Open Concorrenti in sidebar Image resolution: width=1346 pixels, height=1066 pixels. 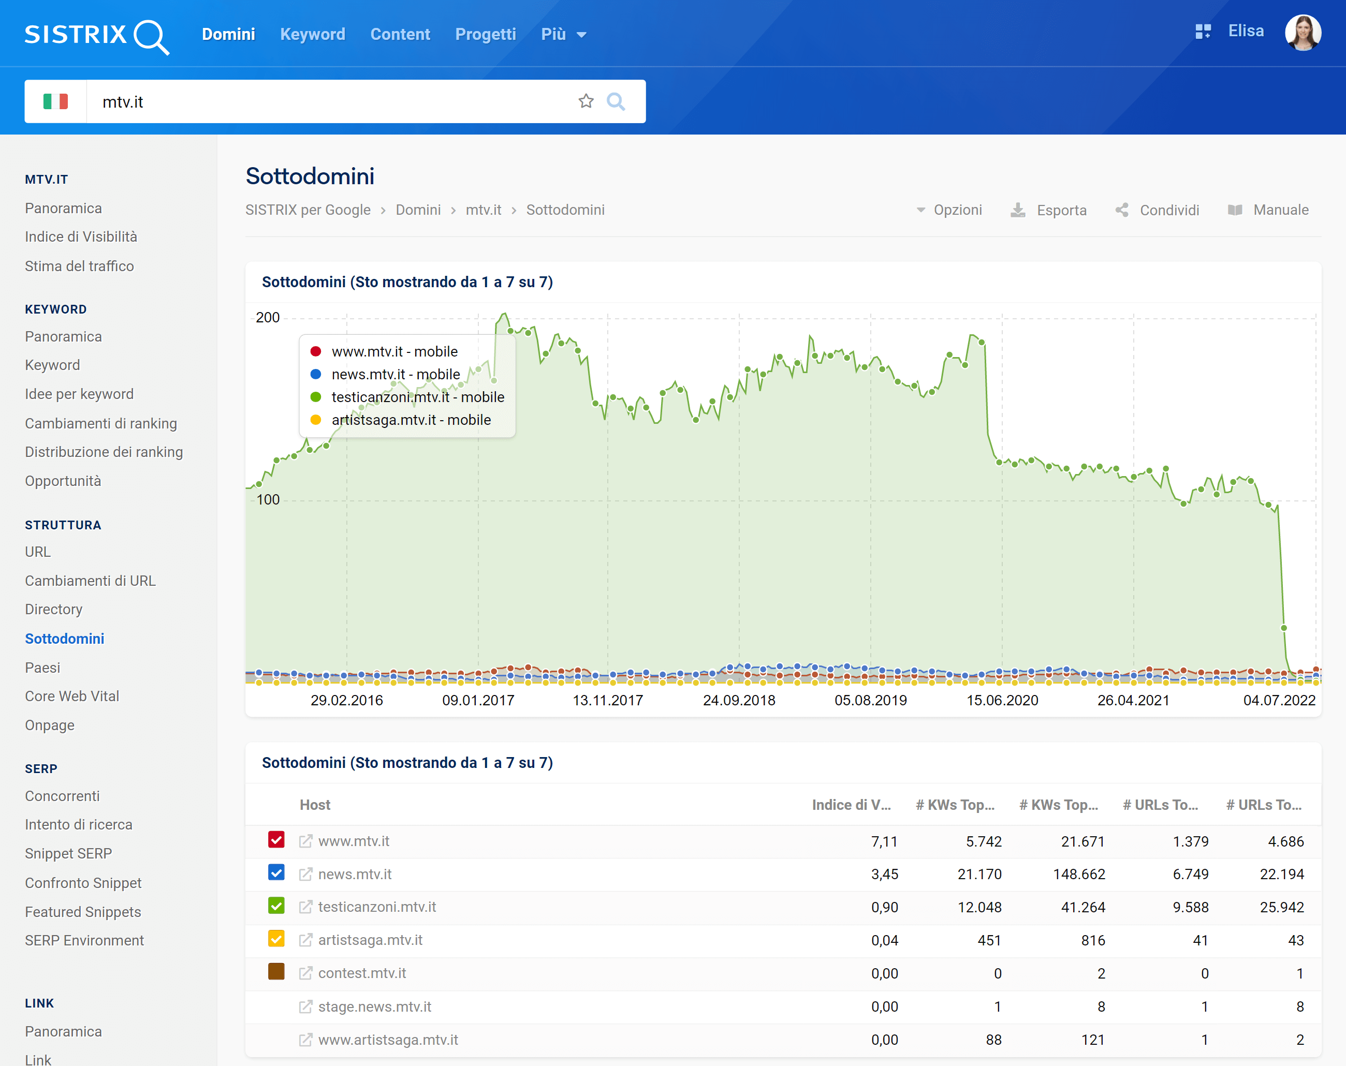63,796
